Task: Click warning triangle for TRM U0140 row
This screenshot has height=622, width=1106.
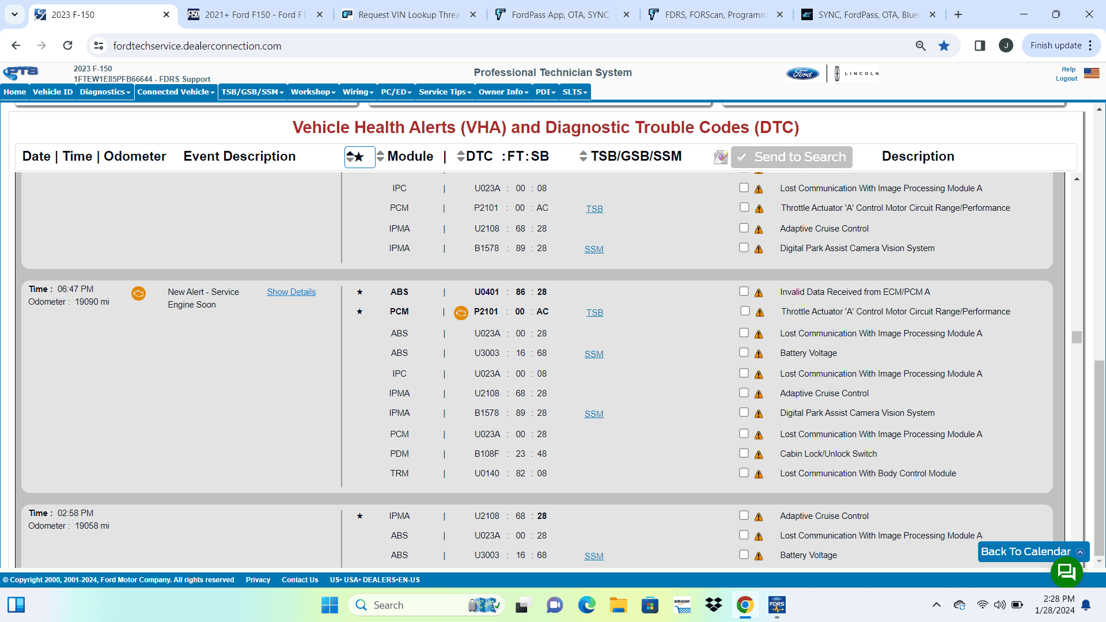Action: coord(759,475)
